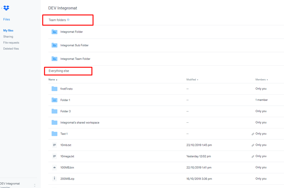Click the shared Folder 1 icon

[x=55, y=100]
